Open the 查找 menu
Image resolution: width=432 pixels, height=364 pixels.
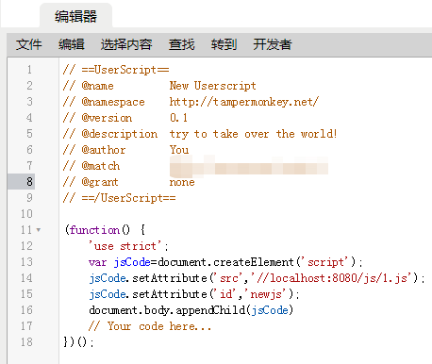point(181,44)
